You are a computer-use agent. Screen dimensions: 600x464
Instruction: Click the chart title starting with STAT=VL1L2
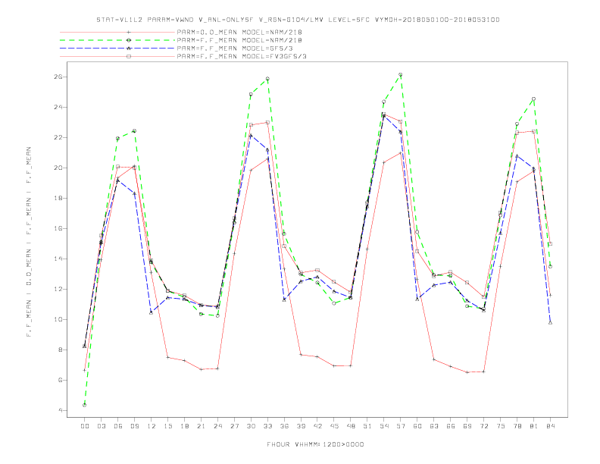298,20
